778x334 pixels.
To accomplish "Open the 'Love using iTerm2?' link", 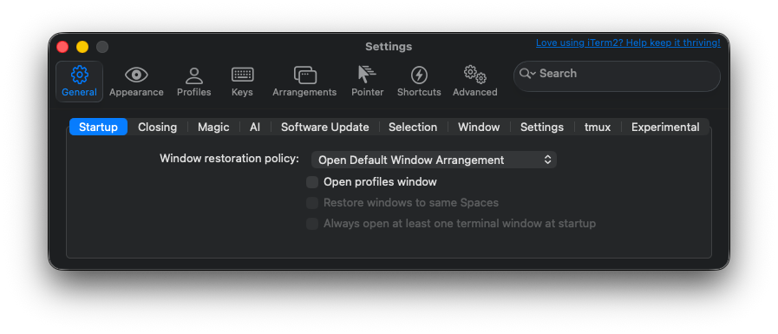I will (x=628, y=43).
